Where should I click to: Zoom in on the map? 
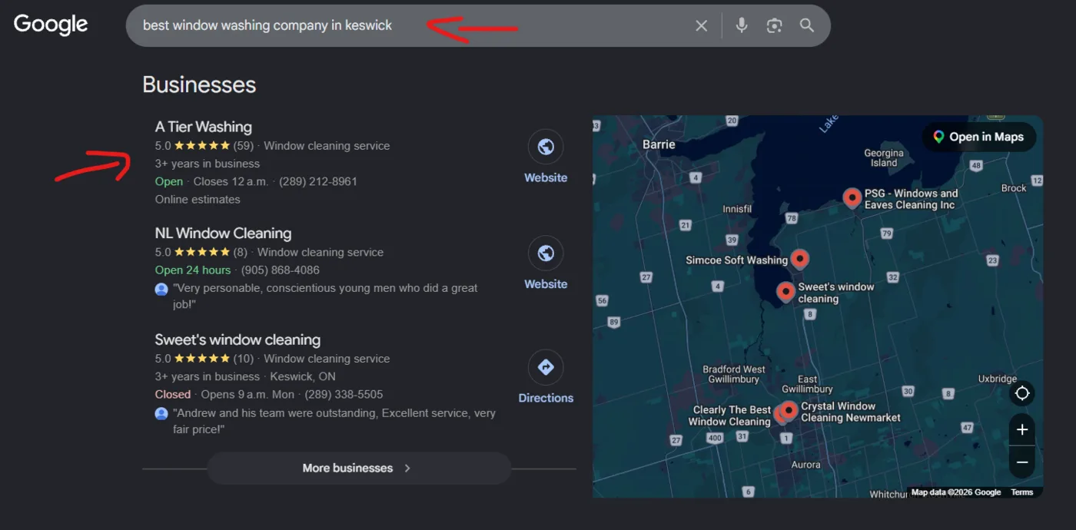click(1022, 430)
